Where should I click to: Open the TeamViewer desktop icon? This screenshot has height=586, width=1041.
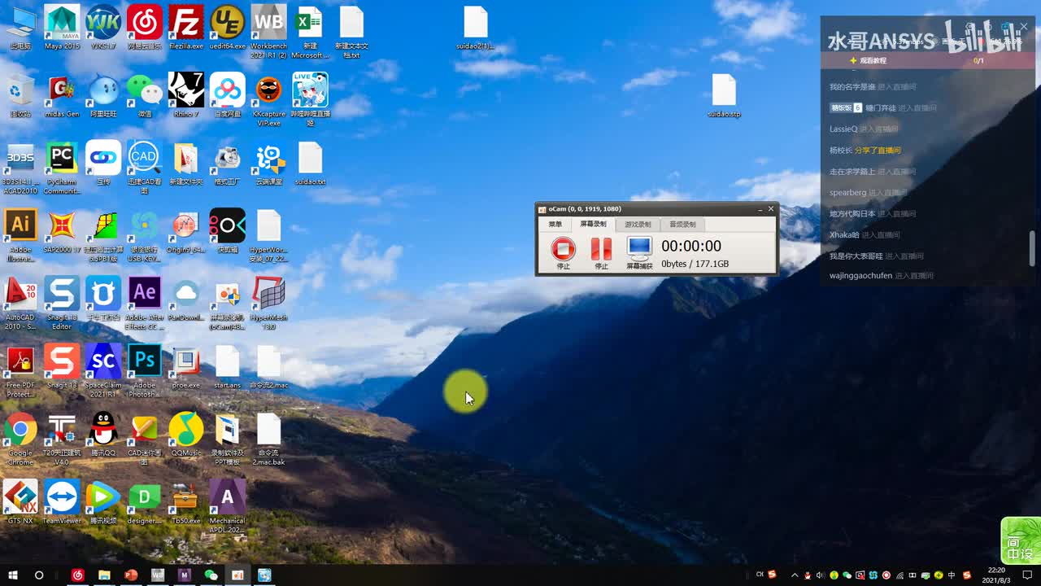[62, 502]
